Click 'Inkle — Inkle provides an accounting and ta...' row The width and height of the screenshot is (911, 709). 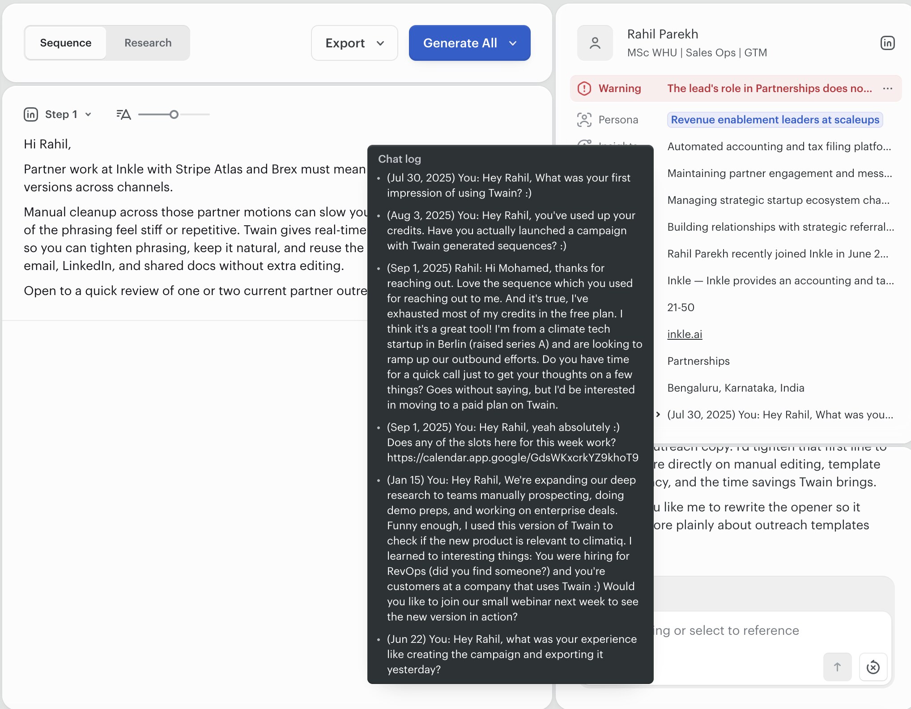click(x=780, y=281)
